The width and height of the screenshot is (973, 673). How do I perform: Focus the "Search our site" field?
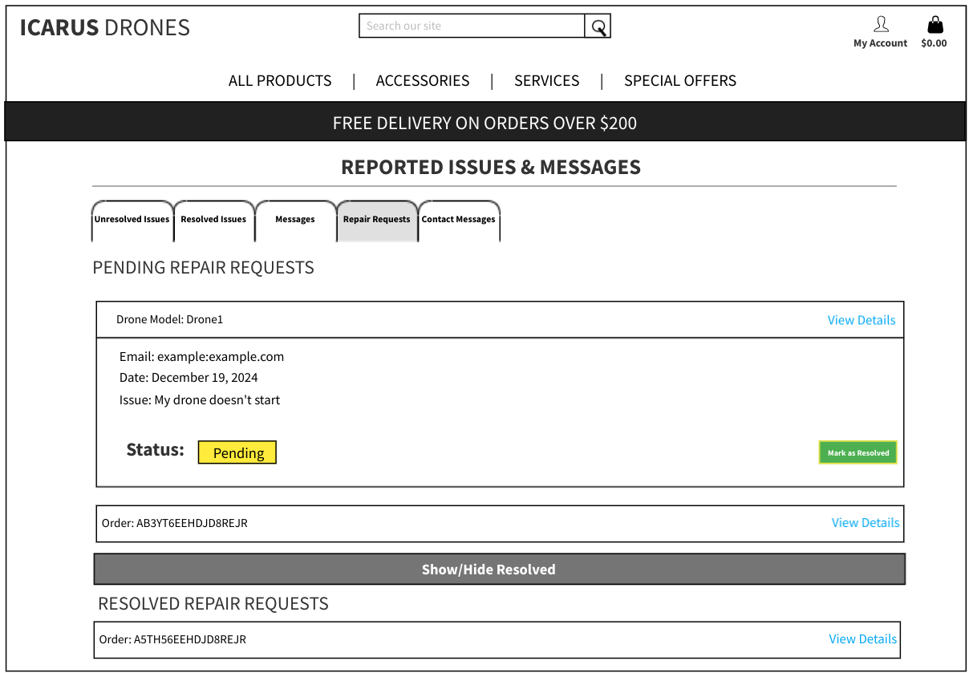coord(472,26)
